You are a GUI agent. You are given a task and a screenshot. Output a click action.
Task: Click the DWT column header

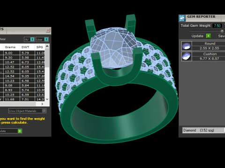coord(25,47)
